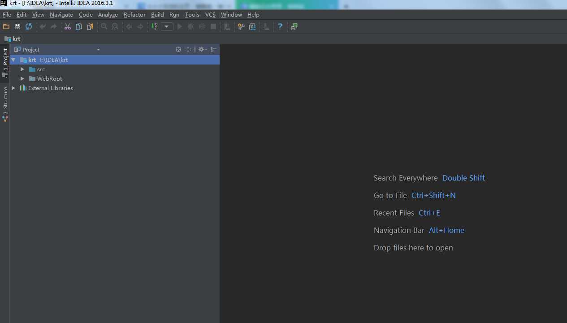Screen dimensions: 567x323
Task: Expand the WebRoot folder arrow
Action: coord(22,78)
